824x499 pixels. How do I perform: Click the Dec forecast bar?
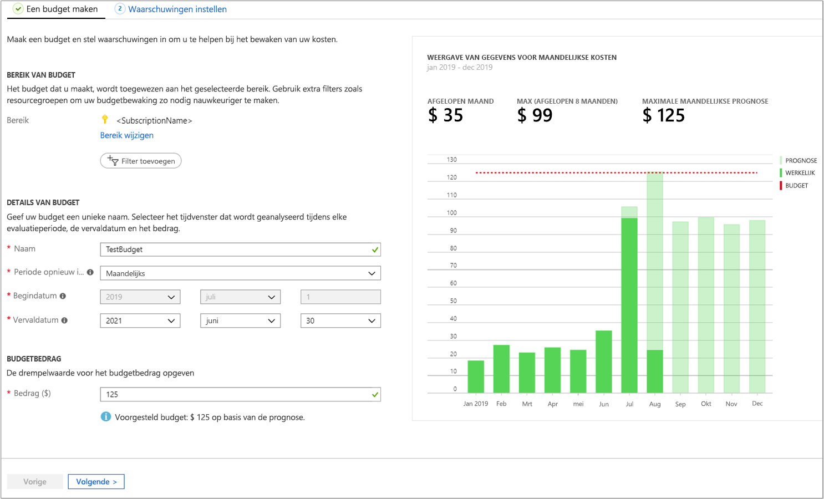[757, 307]
